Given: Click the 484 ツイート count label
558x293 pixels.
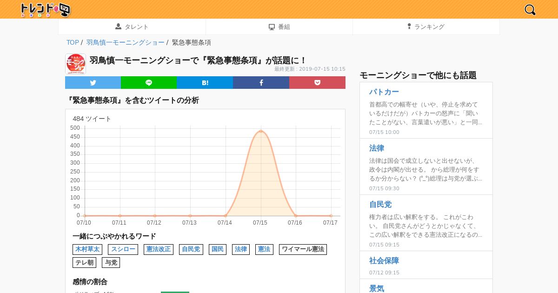Looking at the screenshot, I should tap(92, 119).
